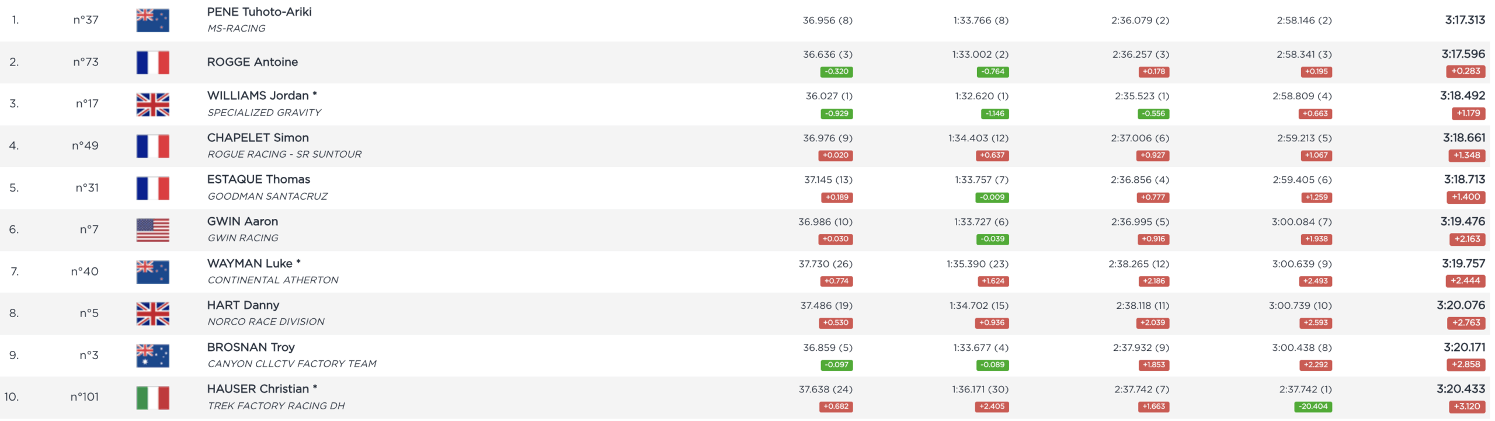Click the red +0.283 final gap badge
The image size is (1495, 421).
tap(1466, 71)
